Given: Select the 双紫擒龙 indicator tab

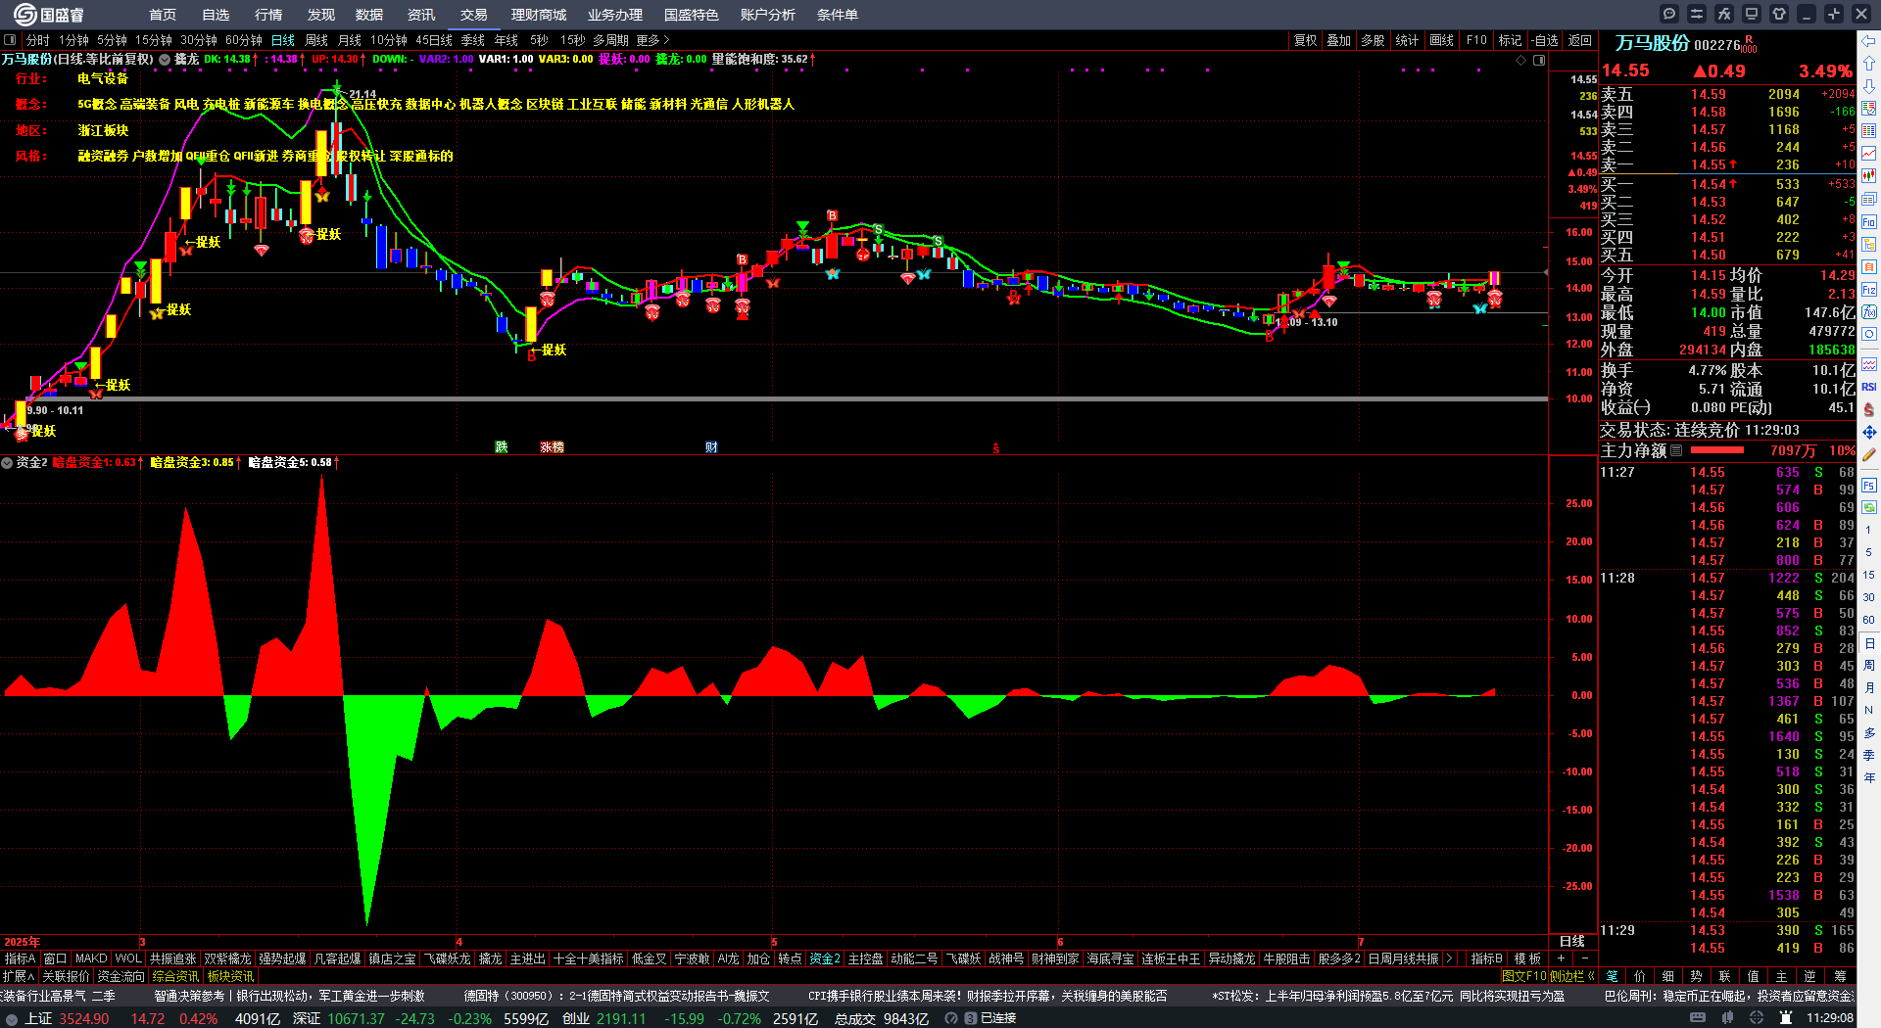Looking at the screenshot, I should pyautogui.click(x=227, y=958).
